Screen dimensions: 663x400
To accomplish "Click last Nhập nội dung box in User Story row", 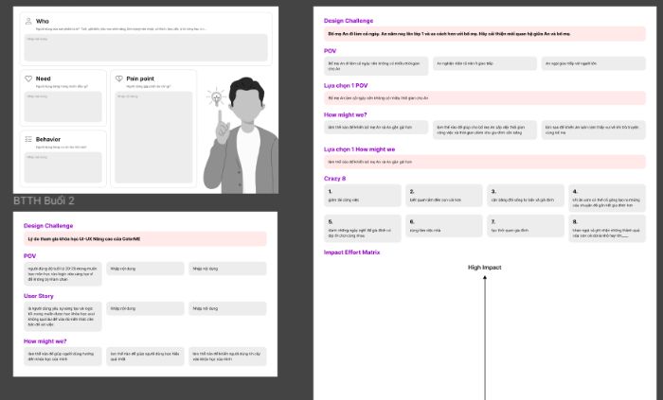I will pos(227,308).
